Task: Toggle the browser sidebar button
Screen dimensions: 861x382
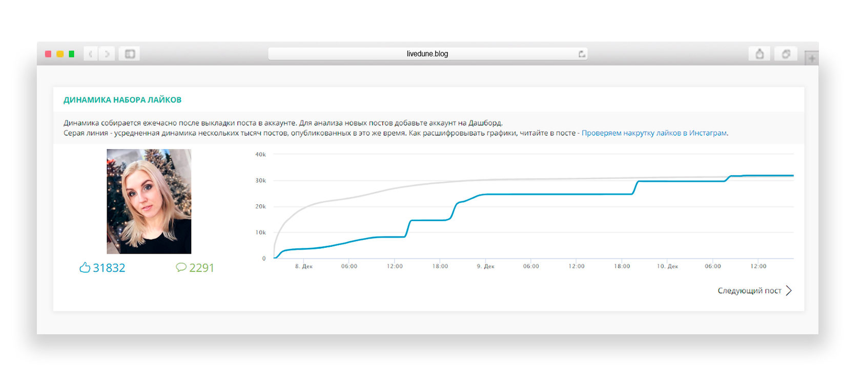Action: coord(130,54)
